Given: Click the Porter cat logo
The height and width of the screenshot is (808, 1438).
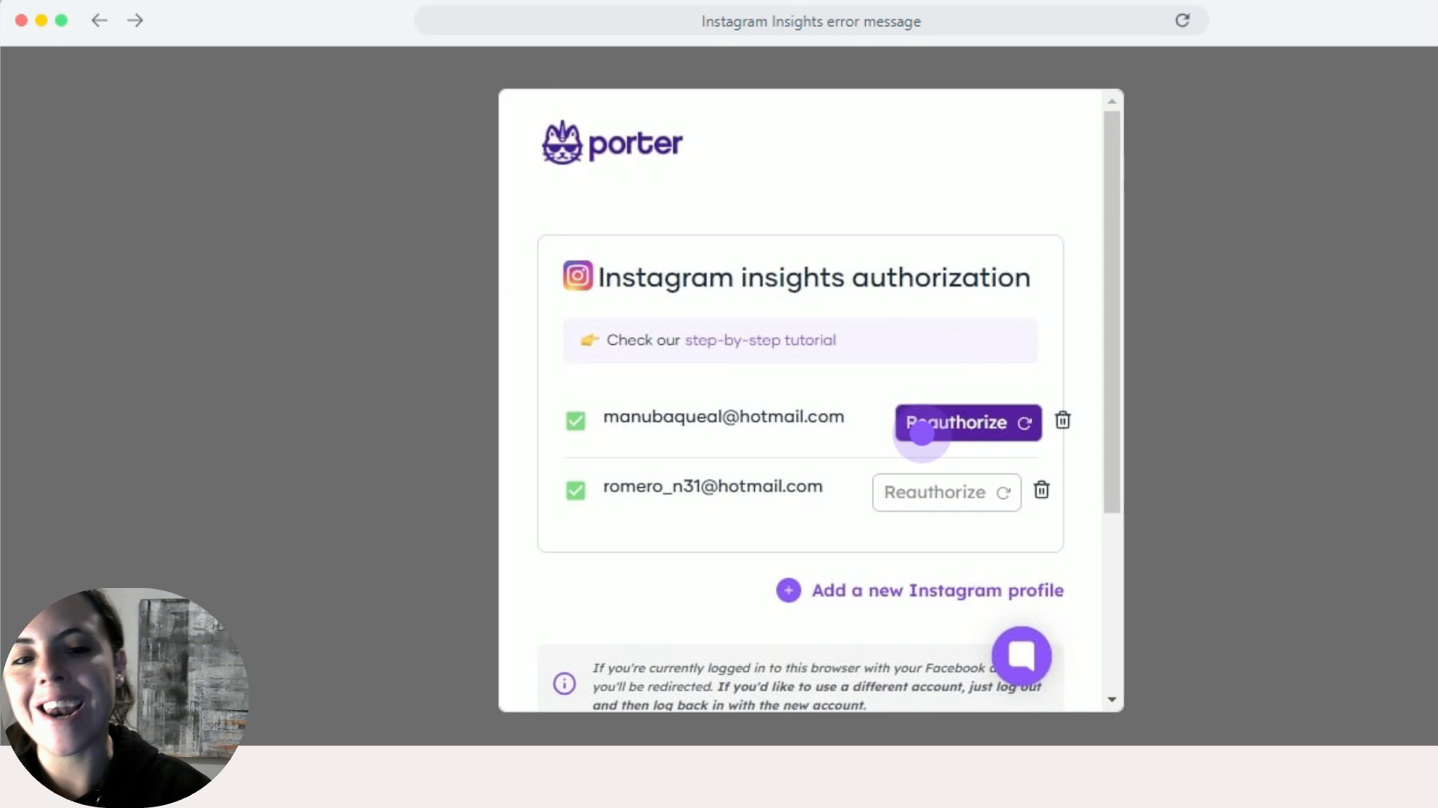Looking at the screenshot, I should 562,143.
